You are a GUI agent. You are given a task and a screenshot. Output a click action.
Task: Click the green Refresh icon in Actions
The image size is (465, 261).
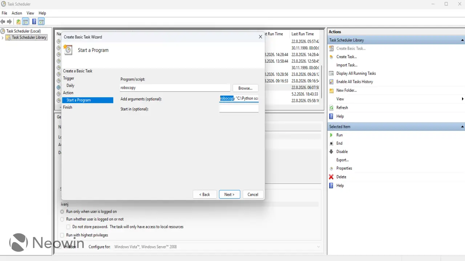[331, 108]
